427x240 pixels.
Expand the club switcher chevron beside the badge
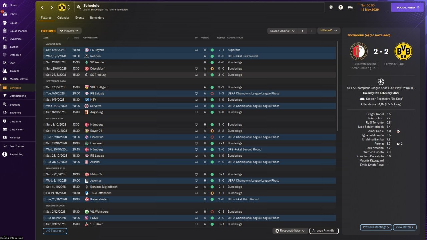(69, 7)
